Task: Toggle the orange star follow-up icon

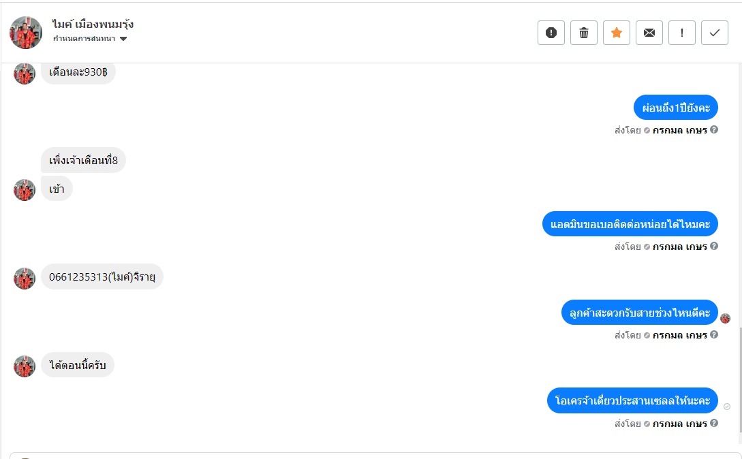Action: [617, 33]
